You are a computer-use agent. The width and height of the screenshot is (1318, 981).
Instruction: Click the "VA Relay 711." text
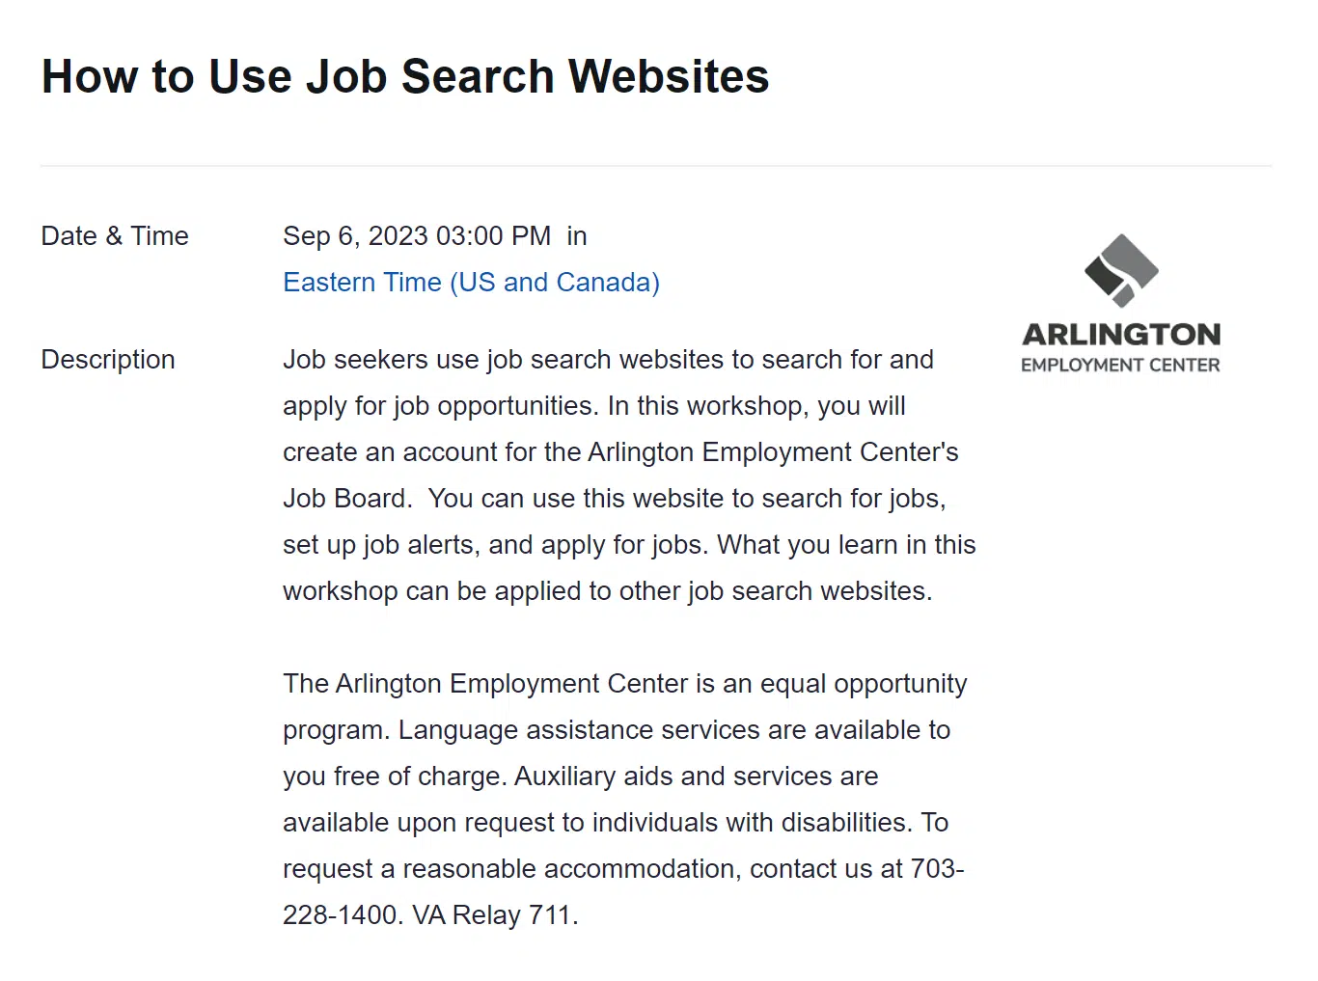[496, 915]
